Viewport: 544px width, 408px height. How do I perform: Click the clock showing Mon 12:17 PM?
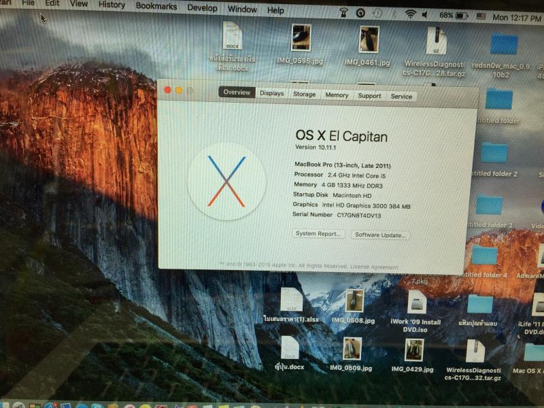point(517,18)
